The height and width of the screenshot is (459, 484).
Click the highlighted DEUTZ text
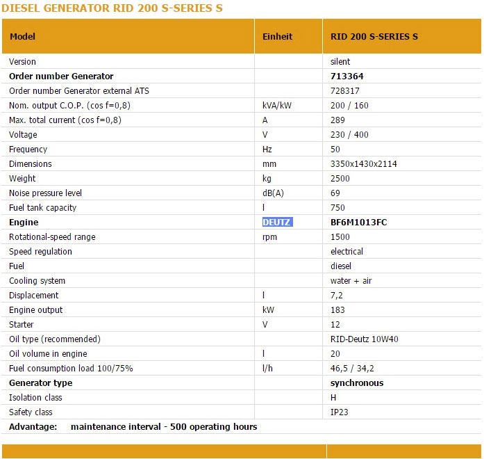(x=277, y=223)
